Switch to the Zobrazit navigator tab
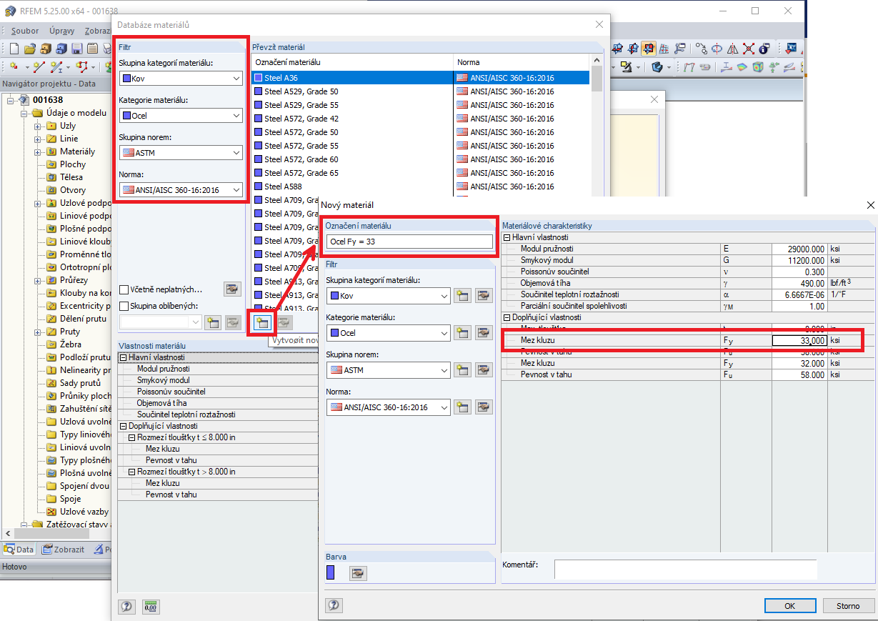 pyautogui.click(x=63, y=550)
